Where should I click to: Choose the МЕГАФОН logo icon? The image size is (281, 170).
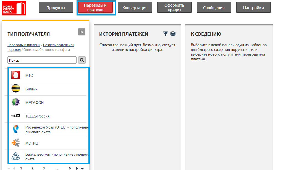(16, 102)
